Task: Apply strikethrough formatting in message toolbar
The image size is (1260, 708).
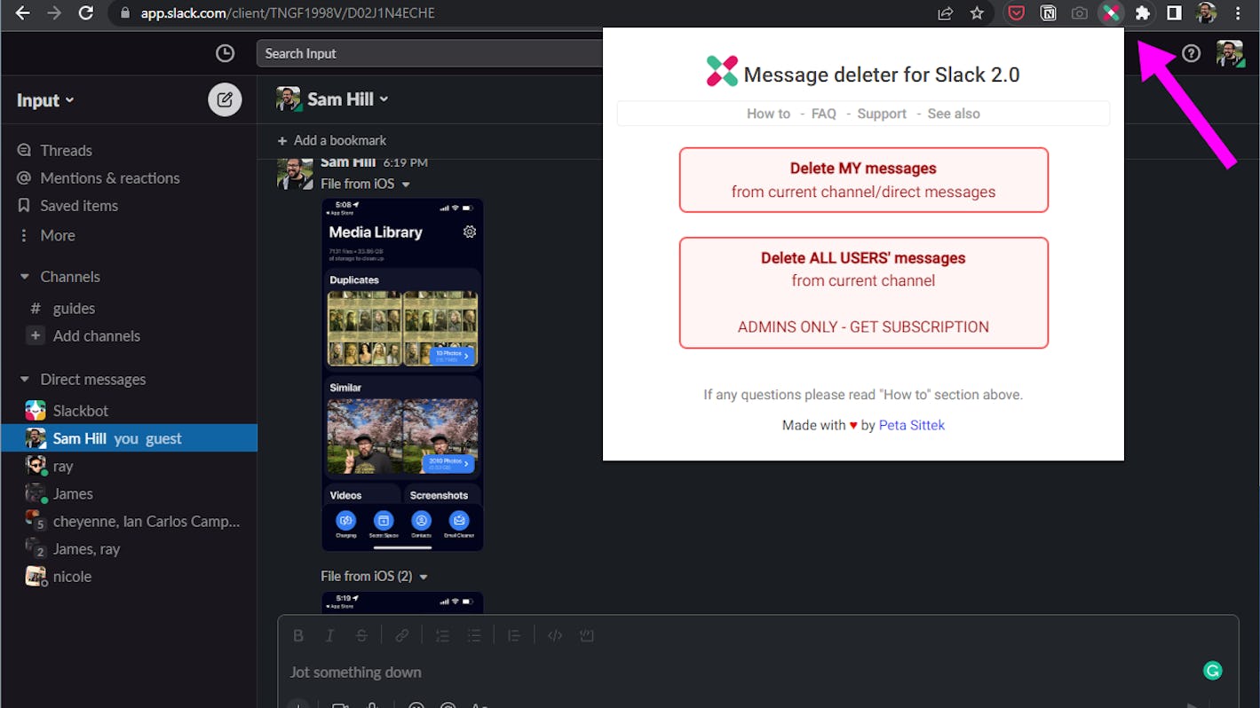Action: pos(362,635)
